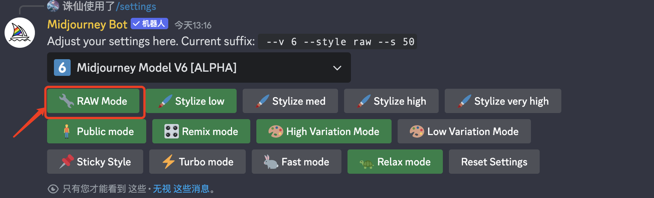The height and width of the screenshot is (198, 654).
Task: Open the Midjourney Model V6 [ALPHA] dropdown
Action: [199, 67]
